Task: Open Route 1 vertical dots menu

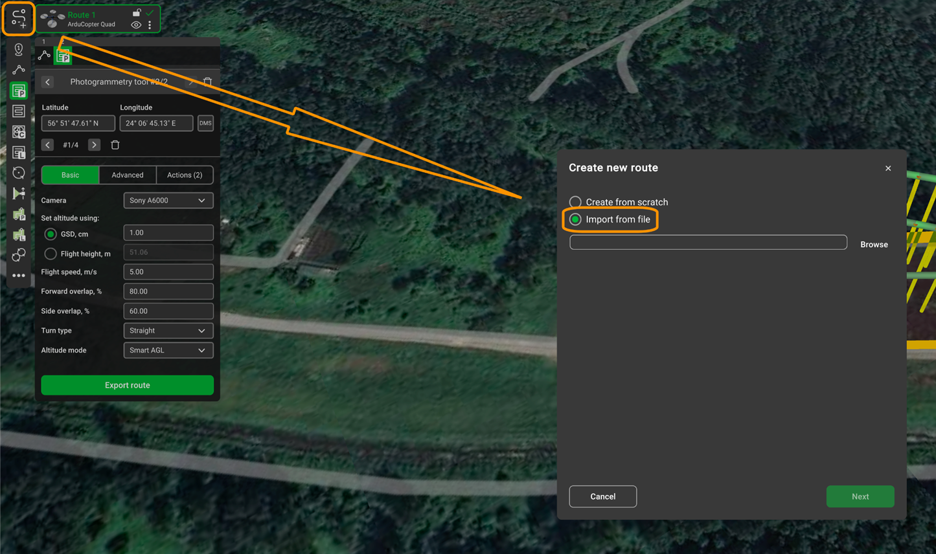Action: point(150,25)
